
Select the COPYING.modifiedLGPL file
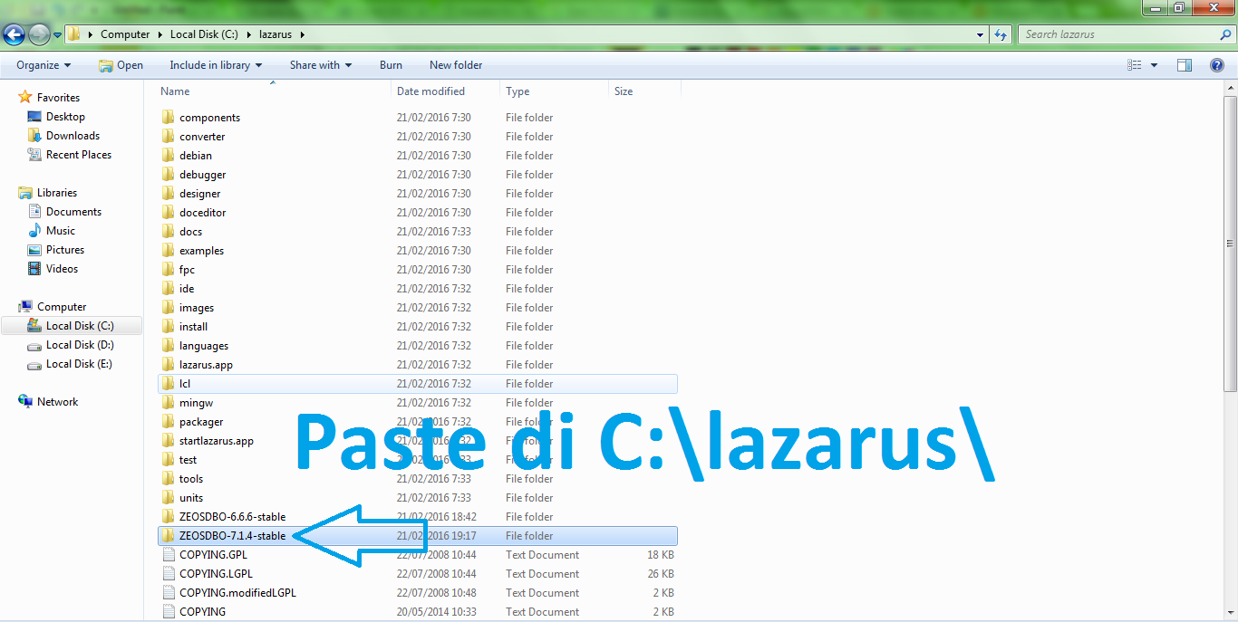point(237,593)
